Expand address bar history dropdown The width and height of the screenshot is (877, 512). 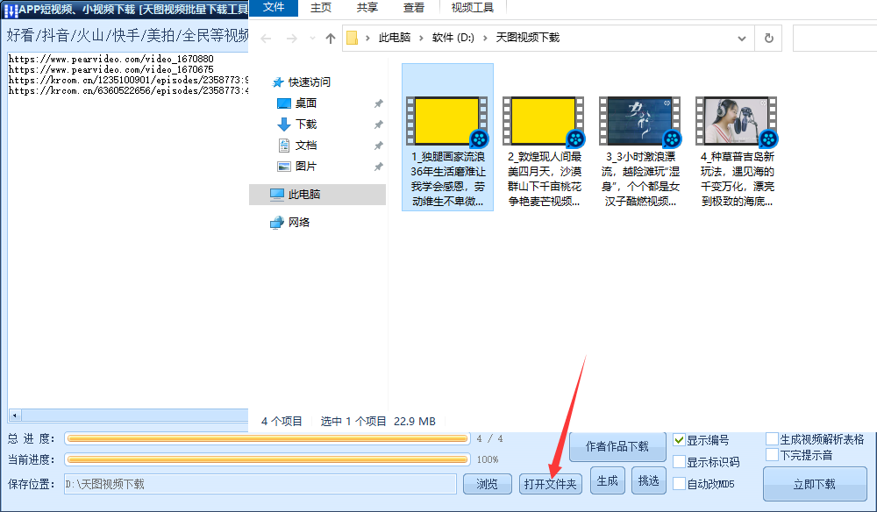tap(742, 39)
